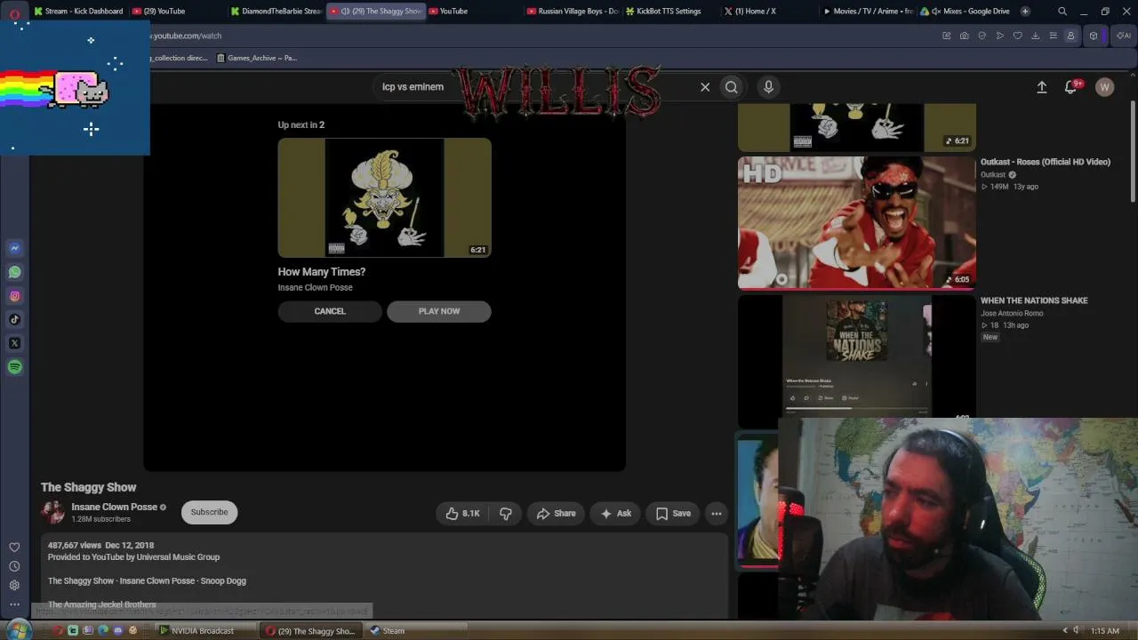Click PLAY NOW for next video
Viewport: 1138px width, 640px height.
click(x=439, y=311)
